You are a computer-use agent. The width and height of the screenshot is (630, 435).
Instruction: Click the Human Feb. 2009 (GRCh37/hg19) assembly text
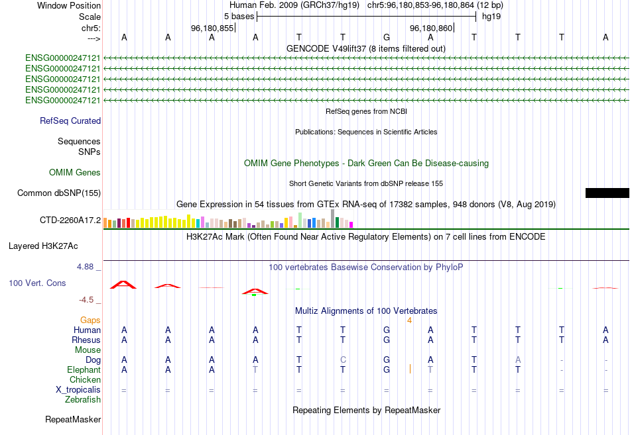click(294, 5)
